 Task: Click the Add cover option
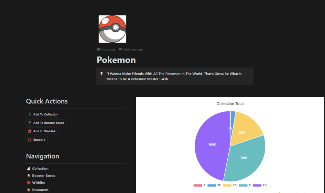[106, 49]
